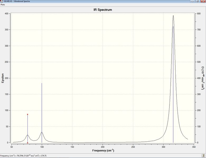Viewport: 206px width, 158px height.
Task: Click the vertical peak line near 316 cm-1
Action: 173,84
